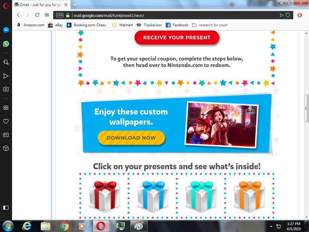Open the Snapshot camera tool in sidebar
The width and height of the screenshot is (309, 232).
pos(6,89)
